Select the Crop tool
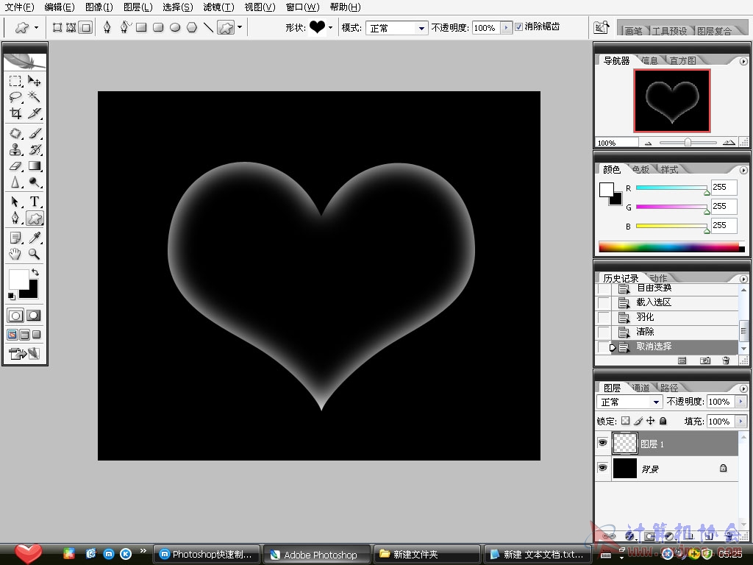Viewport: 753px width, 565px height. tap(15, 113)
